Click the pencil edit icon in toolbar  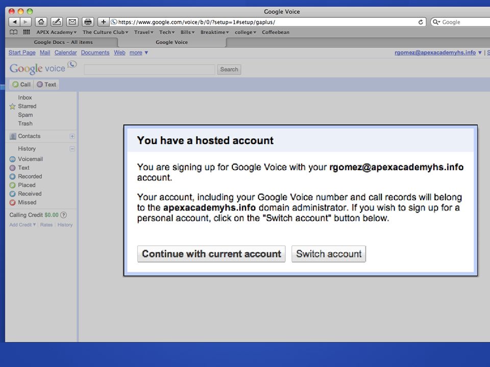point(57,22)
